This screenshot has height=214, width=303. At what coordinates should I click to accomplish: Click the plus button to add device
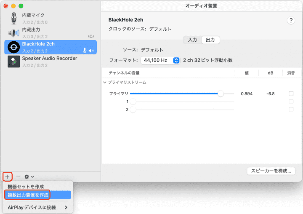(8, 177)
